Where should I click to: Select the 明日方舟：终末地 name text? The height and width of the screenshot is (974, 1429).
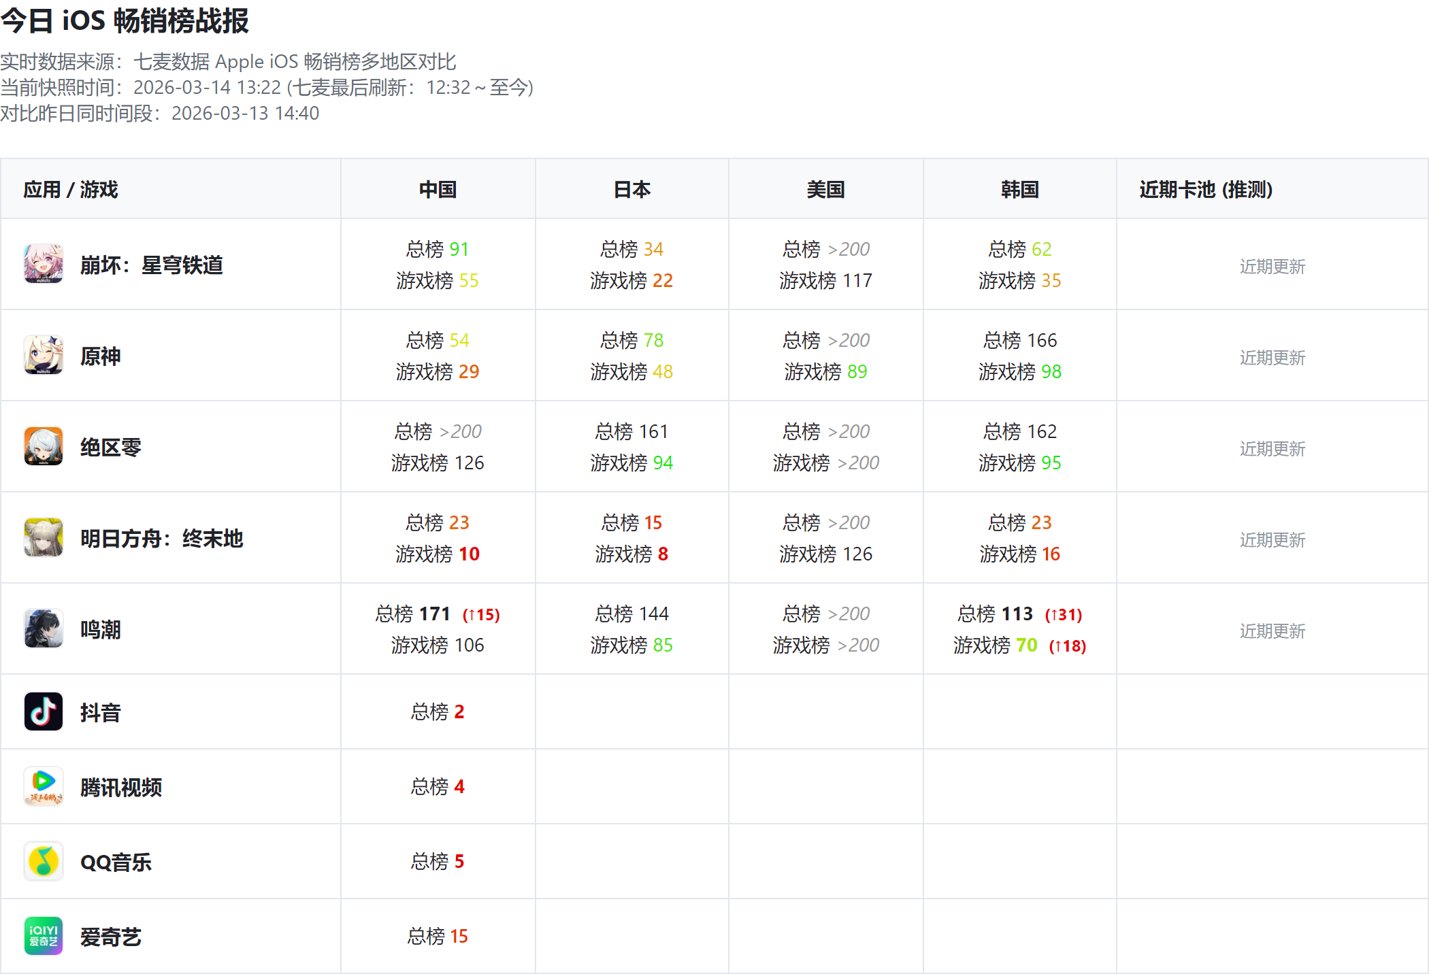[x=162, y=538]
